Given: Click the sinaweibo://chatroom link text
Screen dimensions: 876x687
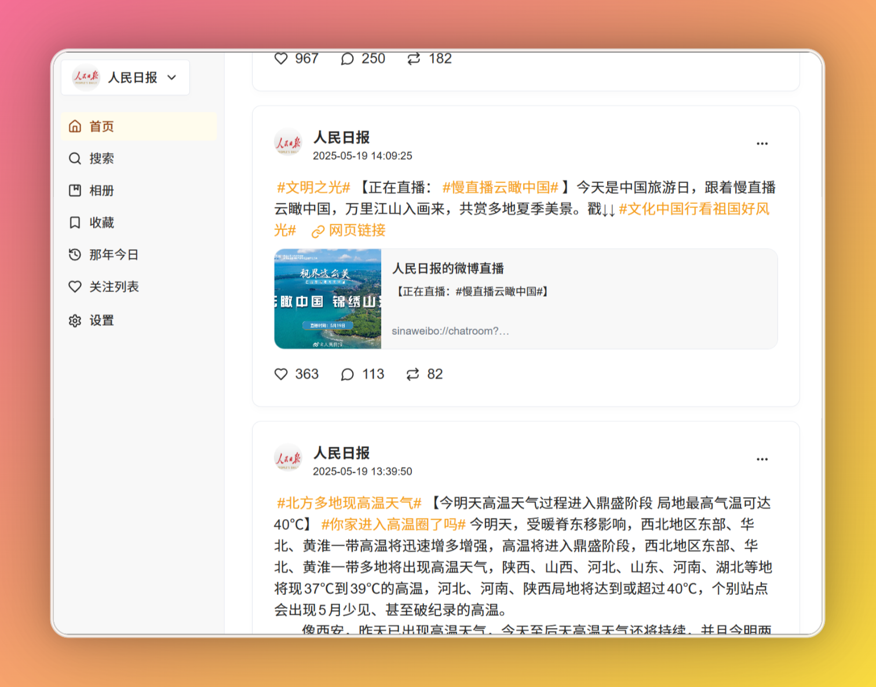Looking at the screenshot, I should point(450,331).
